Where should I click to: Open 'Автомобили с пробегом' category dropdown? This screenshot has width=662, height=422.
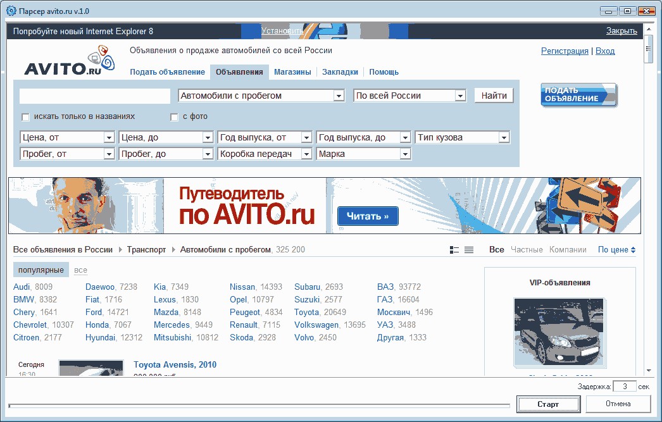(x=261, y=96)
